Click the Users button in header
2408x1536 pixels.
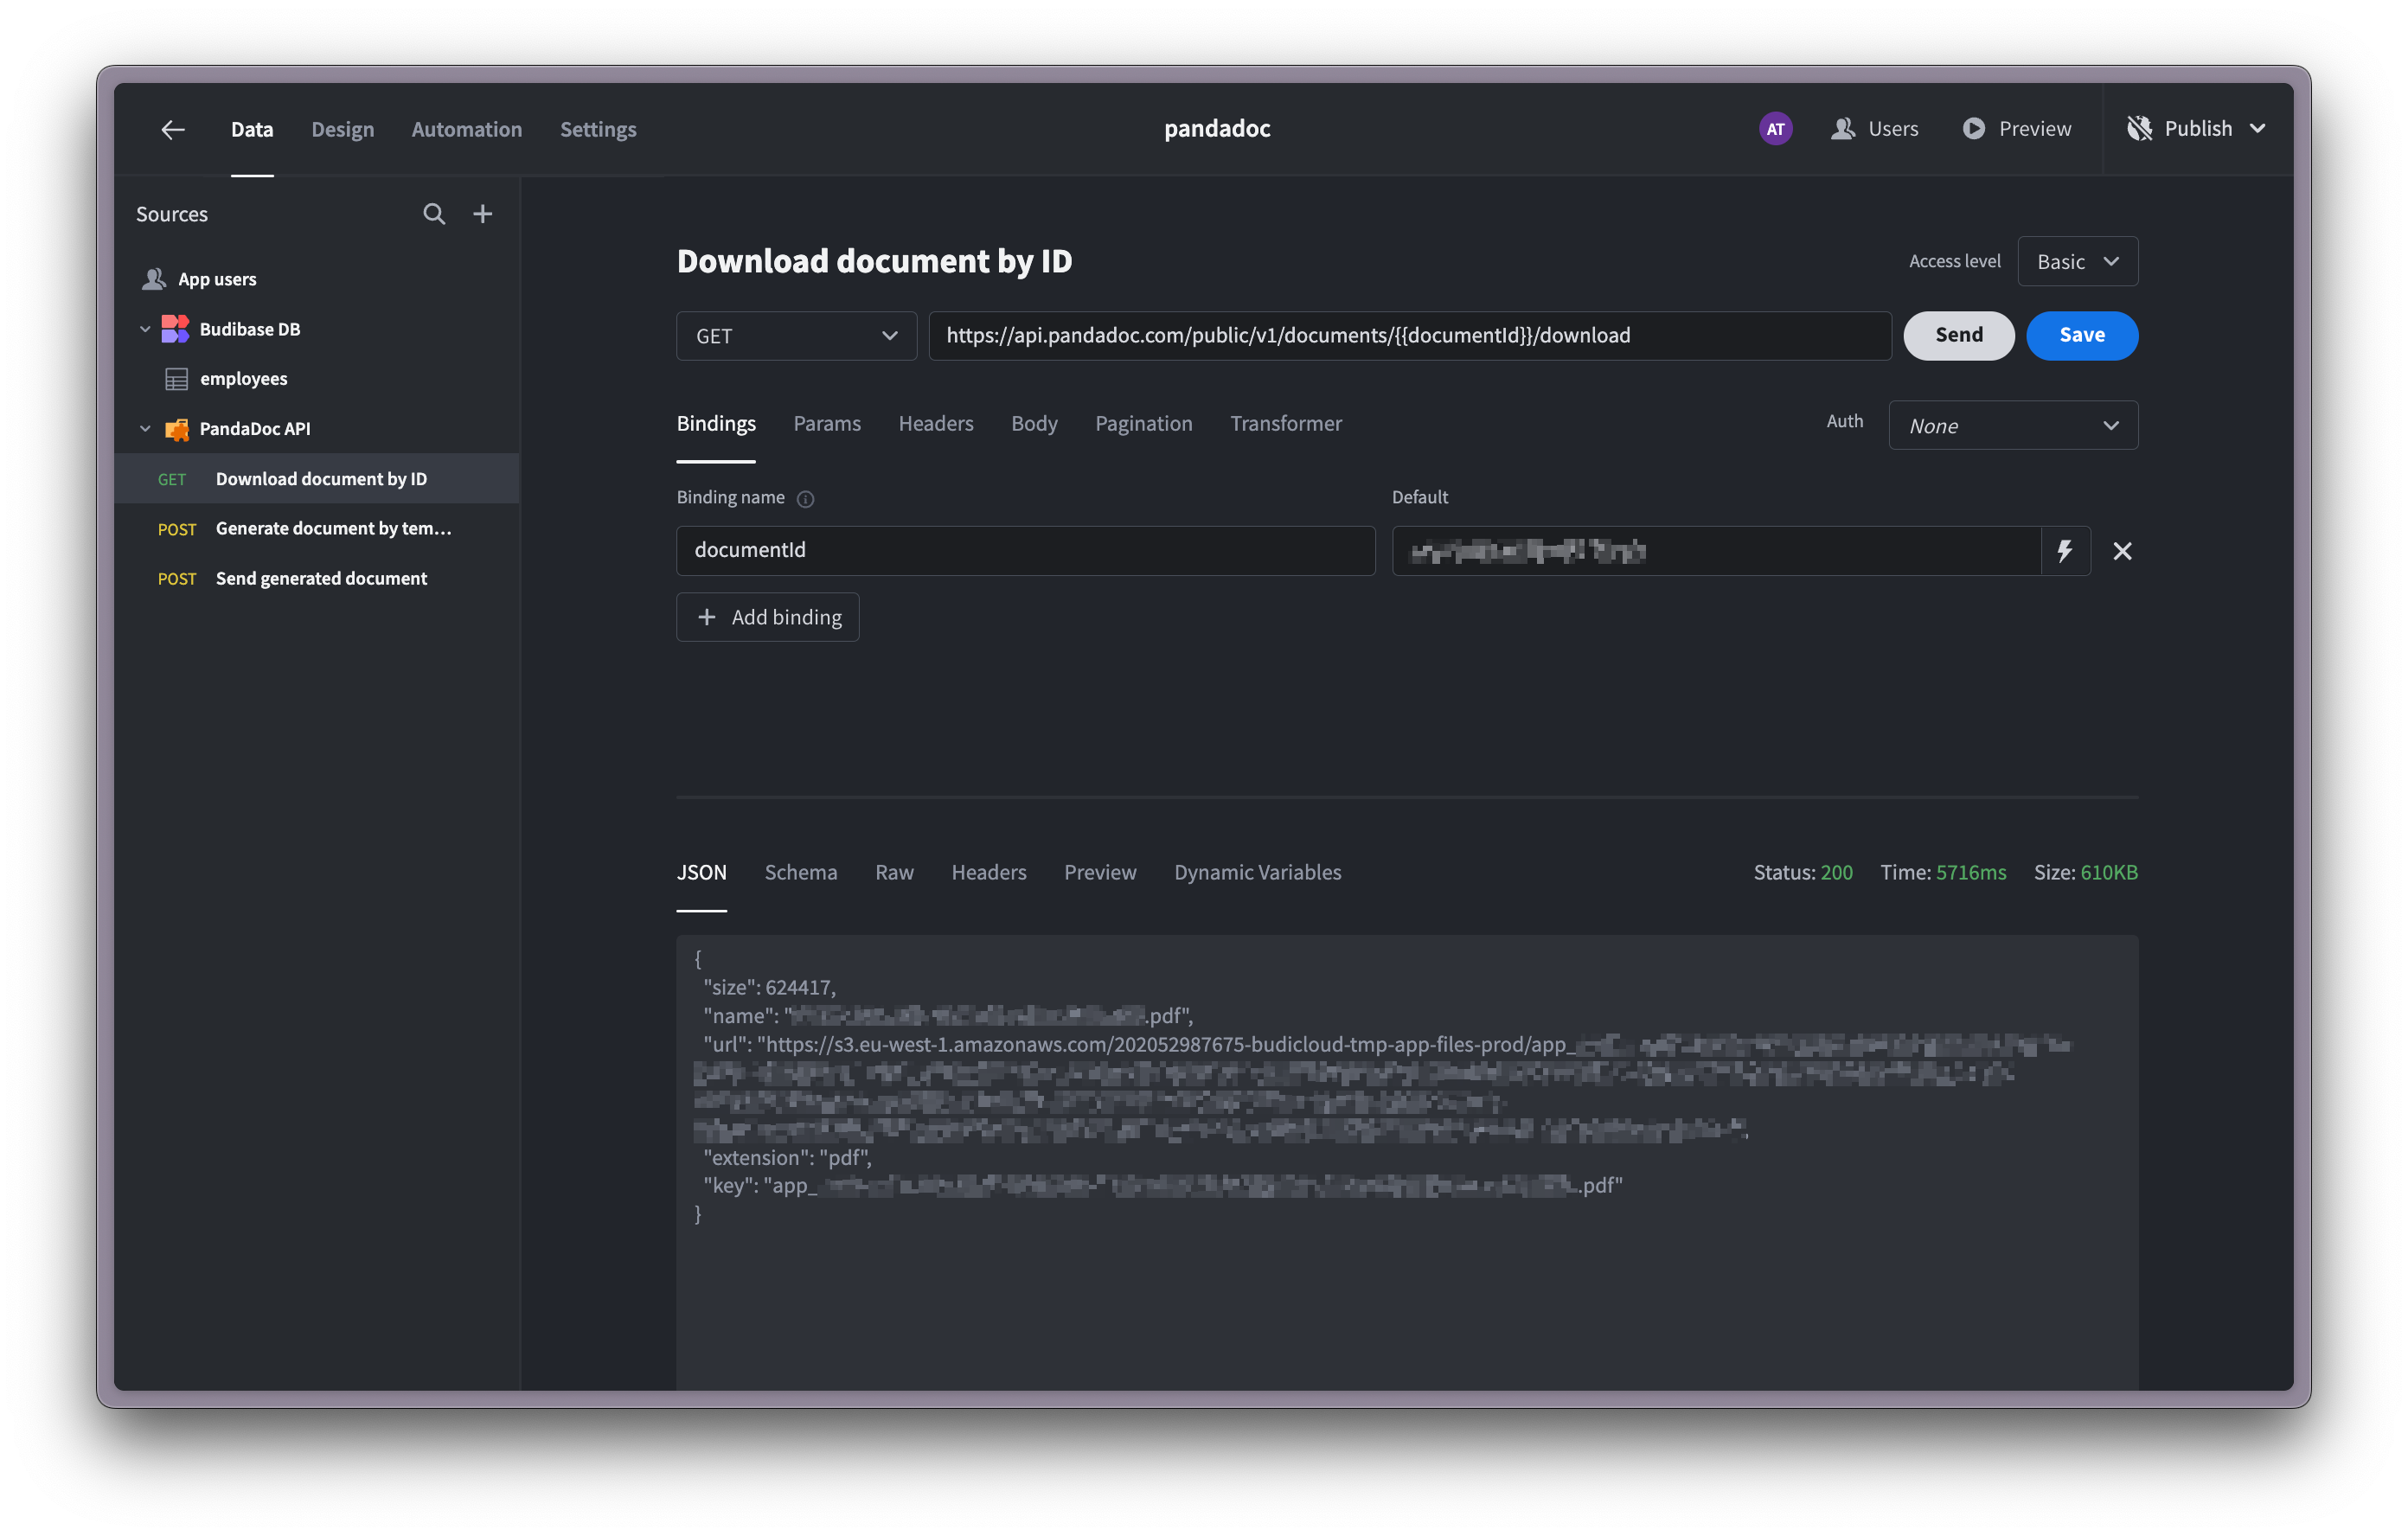click(1875, 128)
